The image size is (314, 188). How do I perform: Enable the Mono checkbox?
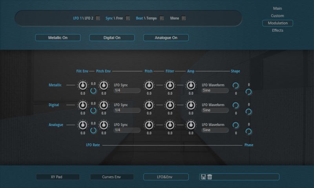point(183,18)
